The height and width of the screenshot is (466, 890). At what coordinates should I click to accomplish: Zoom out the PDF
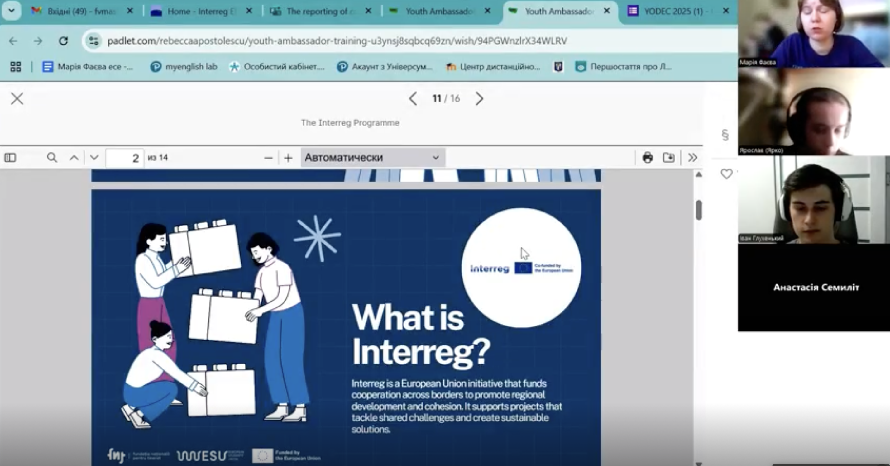pyautogui.click(x=268, y=158)
